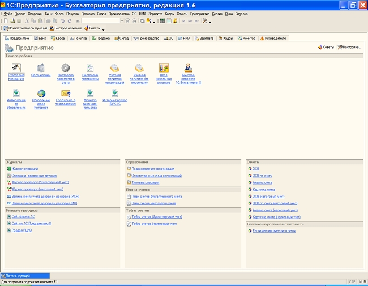Open the Монитор законодательства icon

[90, 93]
